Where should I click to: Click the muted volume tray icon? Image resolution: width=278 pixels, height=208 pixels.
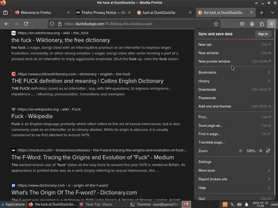coord(232,205)
